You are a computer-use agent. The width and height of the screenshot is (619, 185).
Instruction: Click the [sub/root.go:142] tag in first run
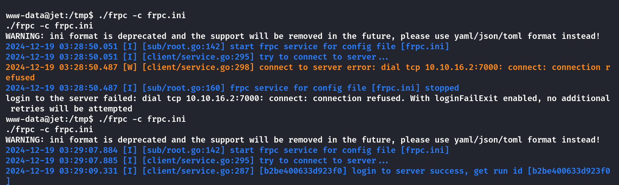coord(183,46)
